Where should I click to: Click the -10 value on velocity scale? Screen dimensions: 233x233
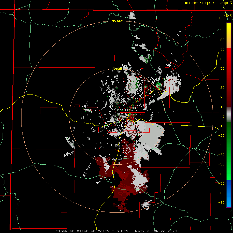(221, 126)
